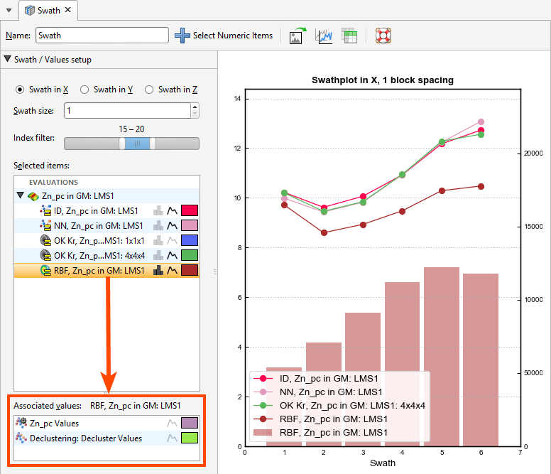This screenshot has width=551, height=474.
Task: Change the green OK Kr 4x4x4 color swatch
Action: (190, 256)
